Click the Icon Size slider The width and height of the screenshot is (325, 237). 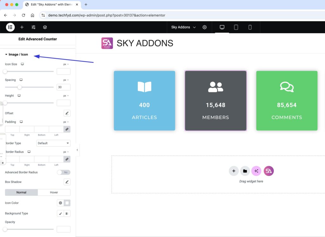pos(29,71)
